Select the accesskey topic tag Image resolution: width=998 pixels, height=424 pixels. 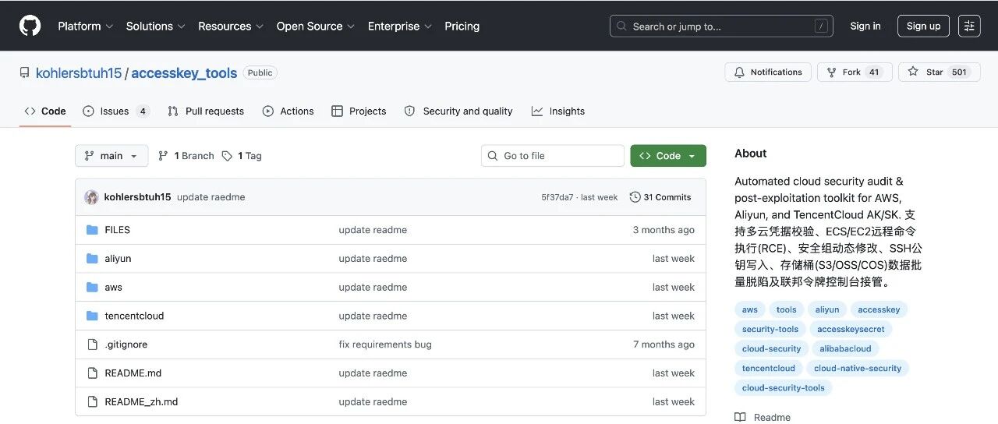[x=879, y=309]
